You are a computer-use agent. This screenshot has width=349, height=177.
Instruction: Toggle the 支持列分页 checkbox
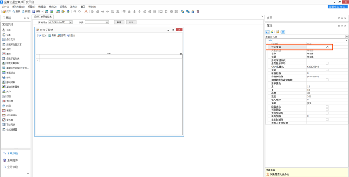click(x=327, y=113)
